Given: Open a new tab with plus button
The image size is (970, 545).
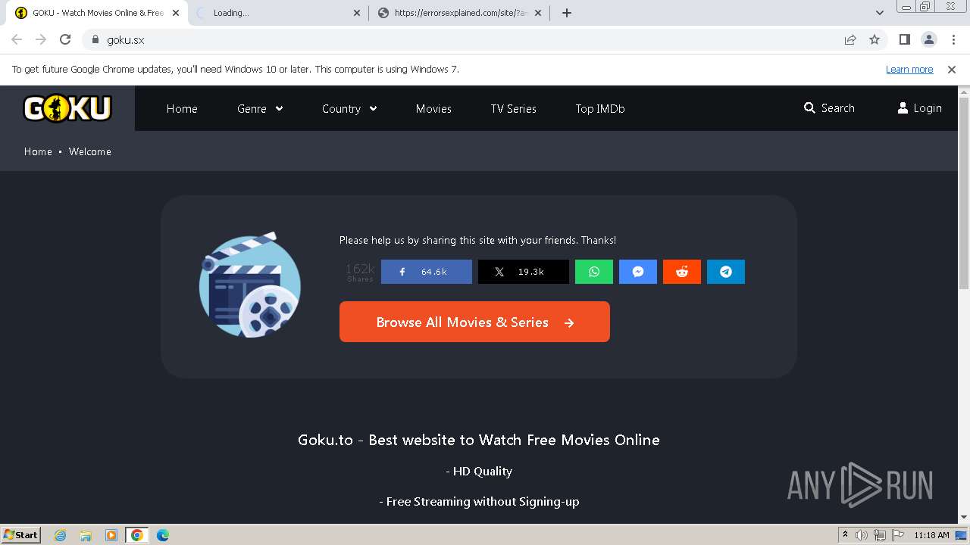Looking at the screenshot, I should pos(567,13).
